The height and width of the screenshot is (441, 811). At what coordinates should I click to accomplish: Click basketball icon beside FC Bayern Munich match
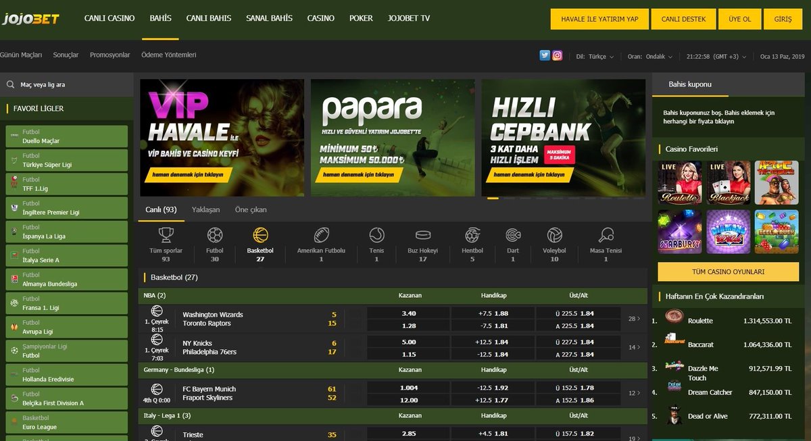coord(157,389)
